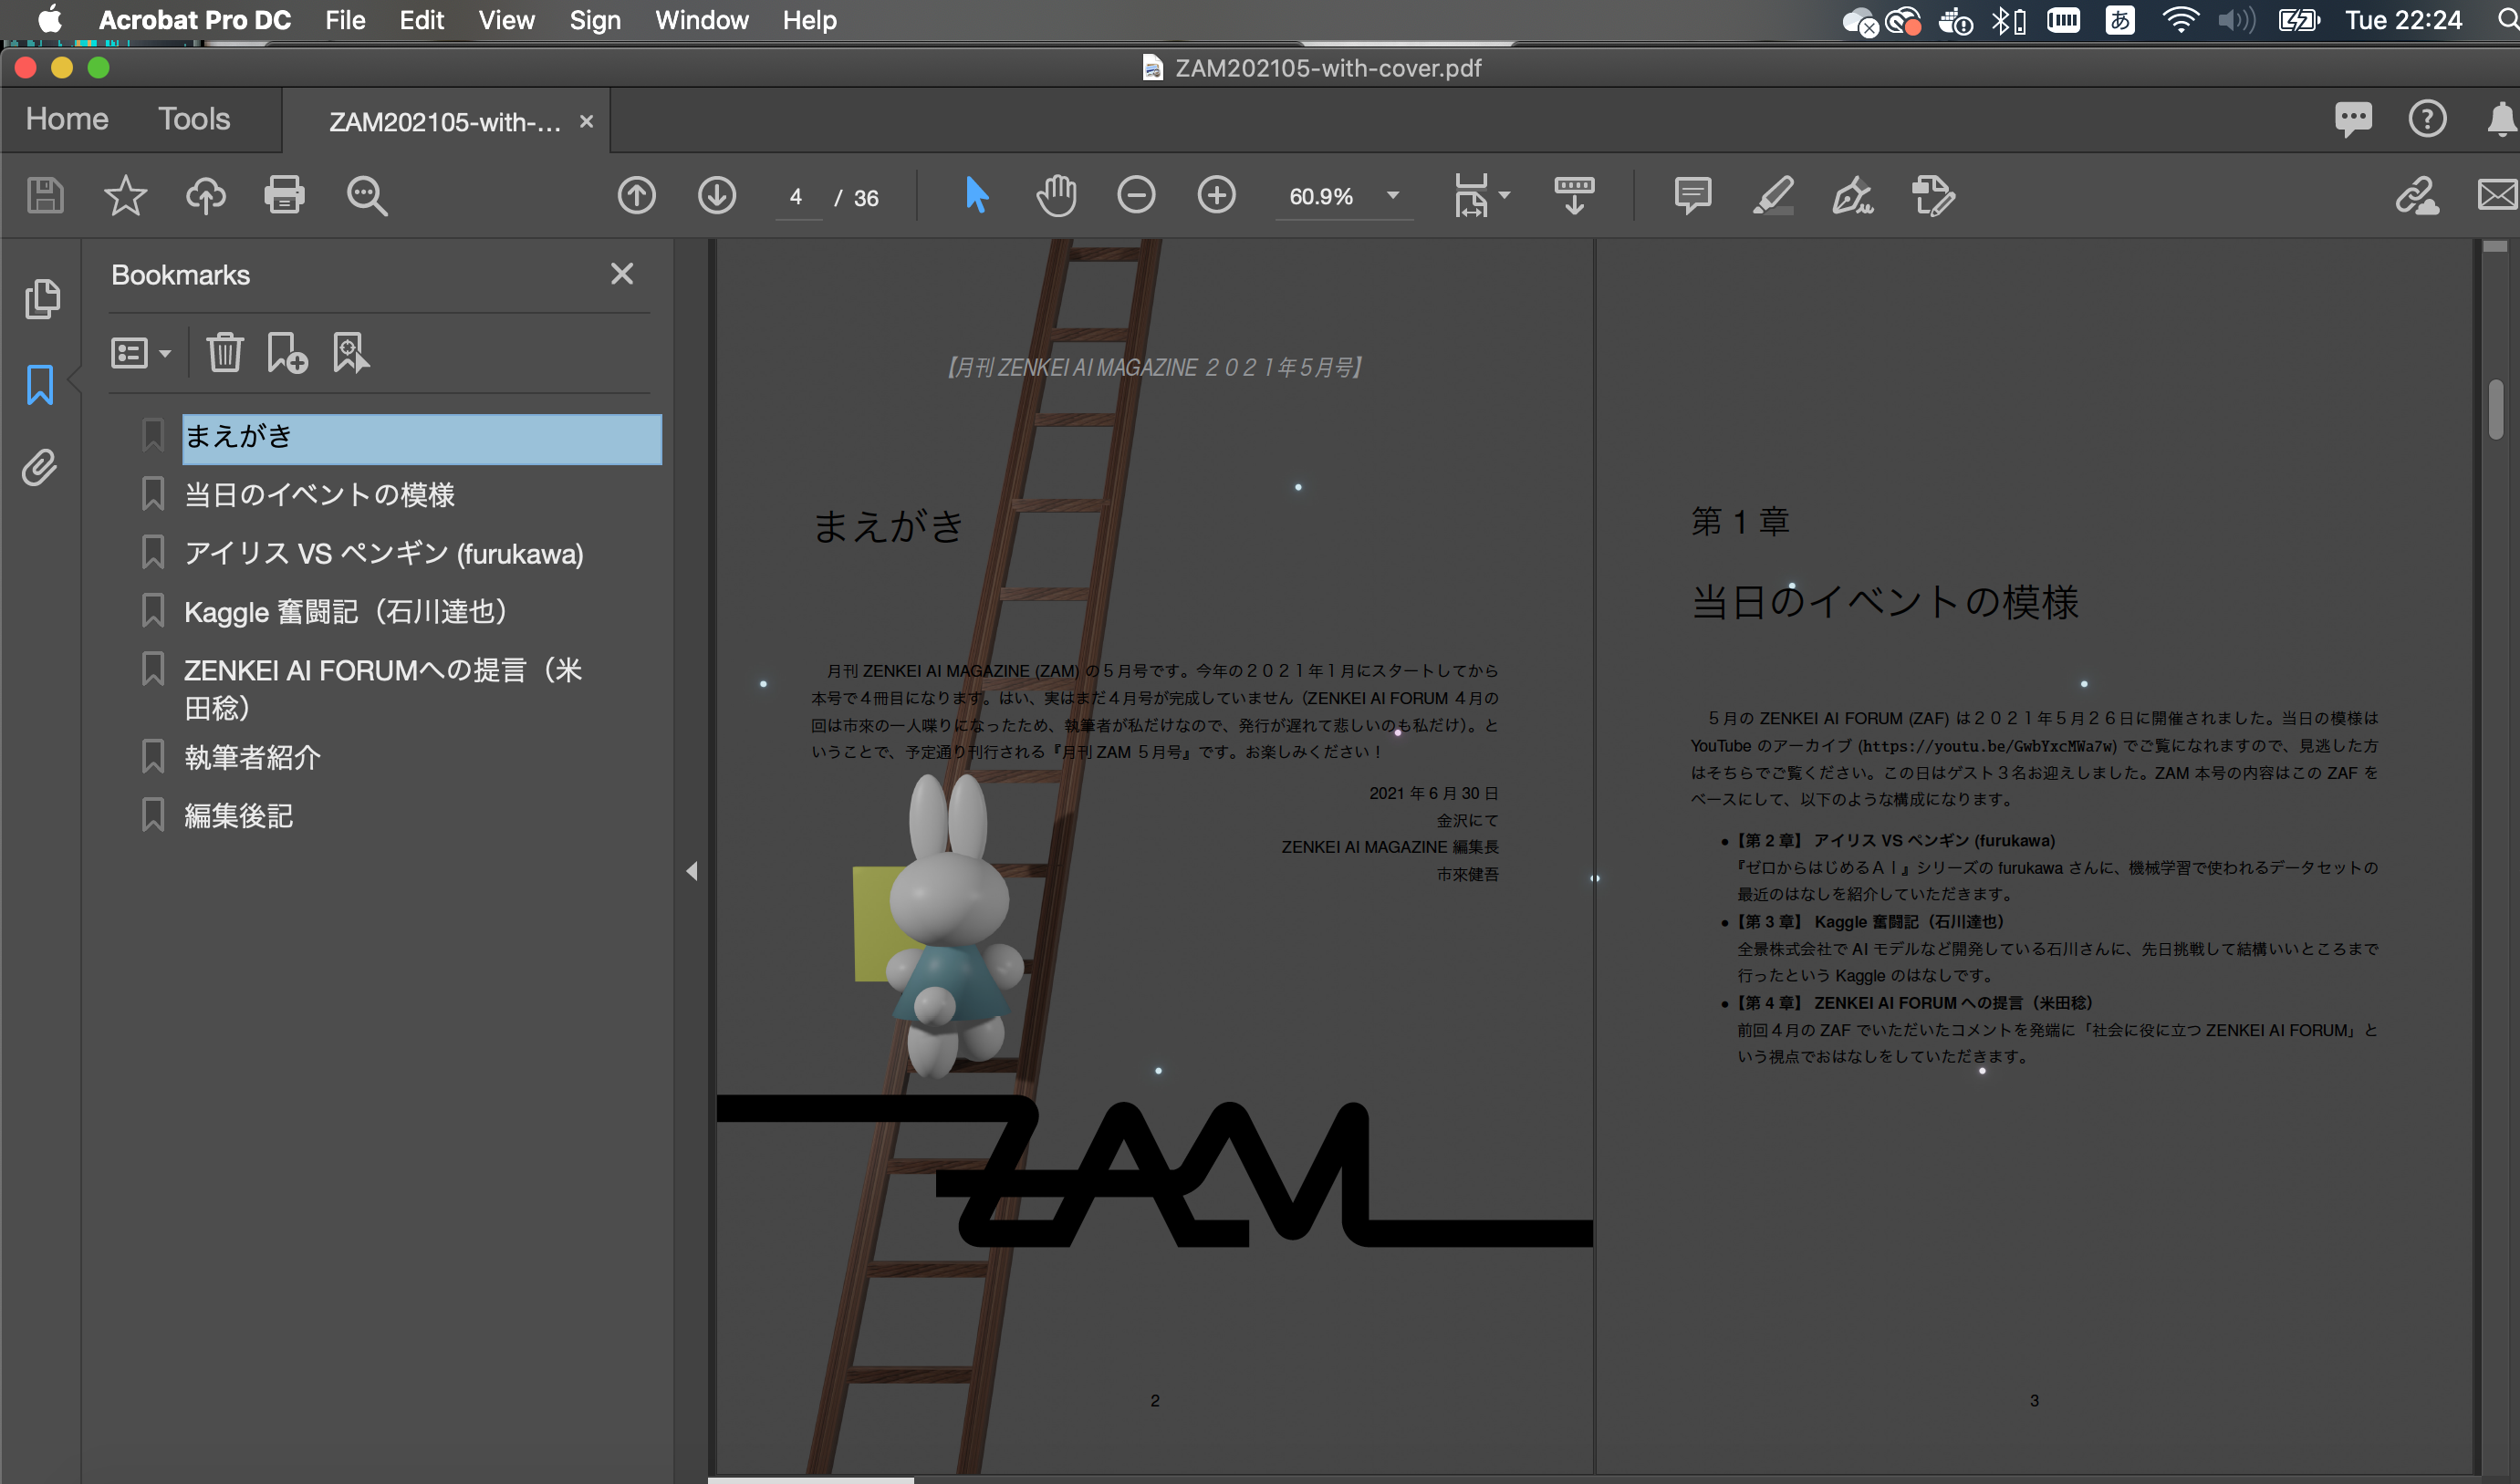This screenshot has height=1484, width=2520.
Task: Add a new bookmark icon
Action: [x=287, y=353]
